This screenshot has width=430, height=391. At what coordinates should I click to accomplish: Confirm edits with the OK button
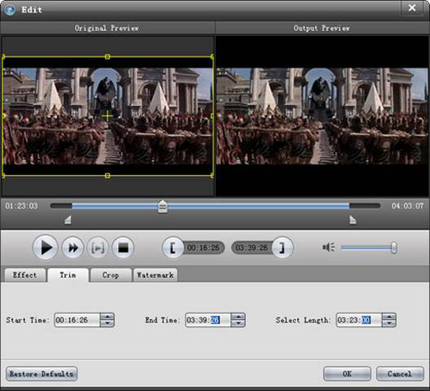coord(347,373)
